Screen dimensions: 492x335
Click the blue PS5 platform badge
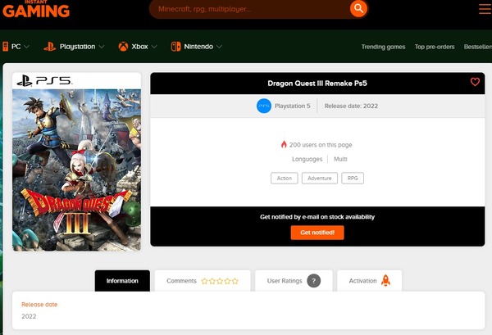[264, 106]
